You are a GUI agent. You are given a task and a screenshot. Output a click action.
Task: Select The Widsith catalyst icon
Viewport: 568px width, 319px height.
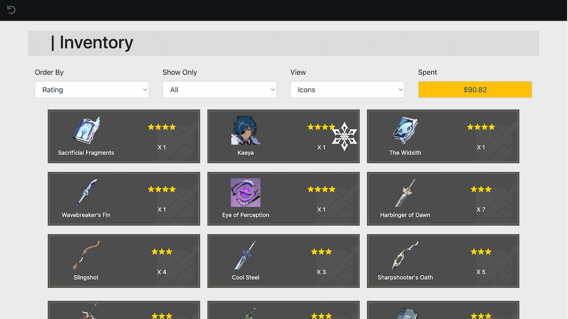[405, 130]
